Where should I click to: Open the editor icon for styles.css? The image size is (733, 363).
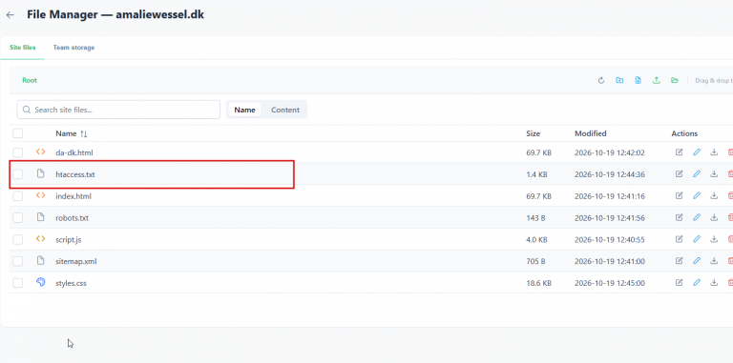click(x=679, y=283)
